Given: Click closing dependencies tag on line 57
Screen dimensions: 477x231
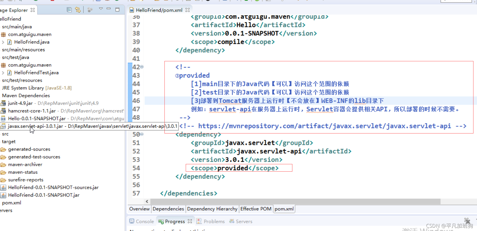Looking at the screenshot, I should 189,193.
